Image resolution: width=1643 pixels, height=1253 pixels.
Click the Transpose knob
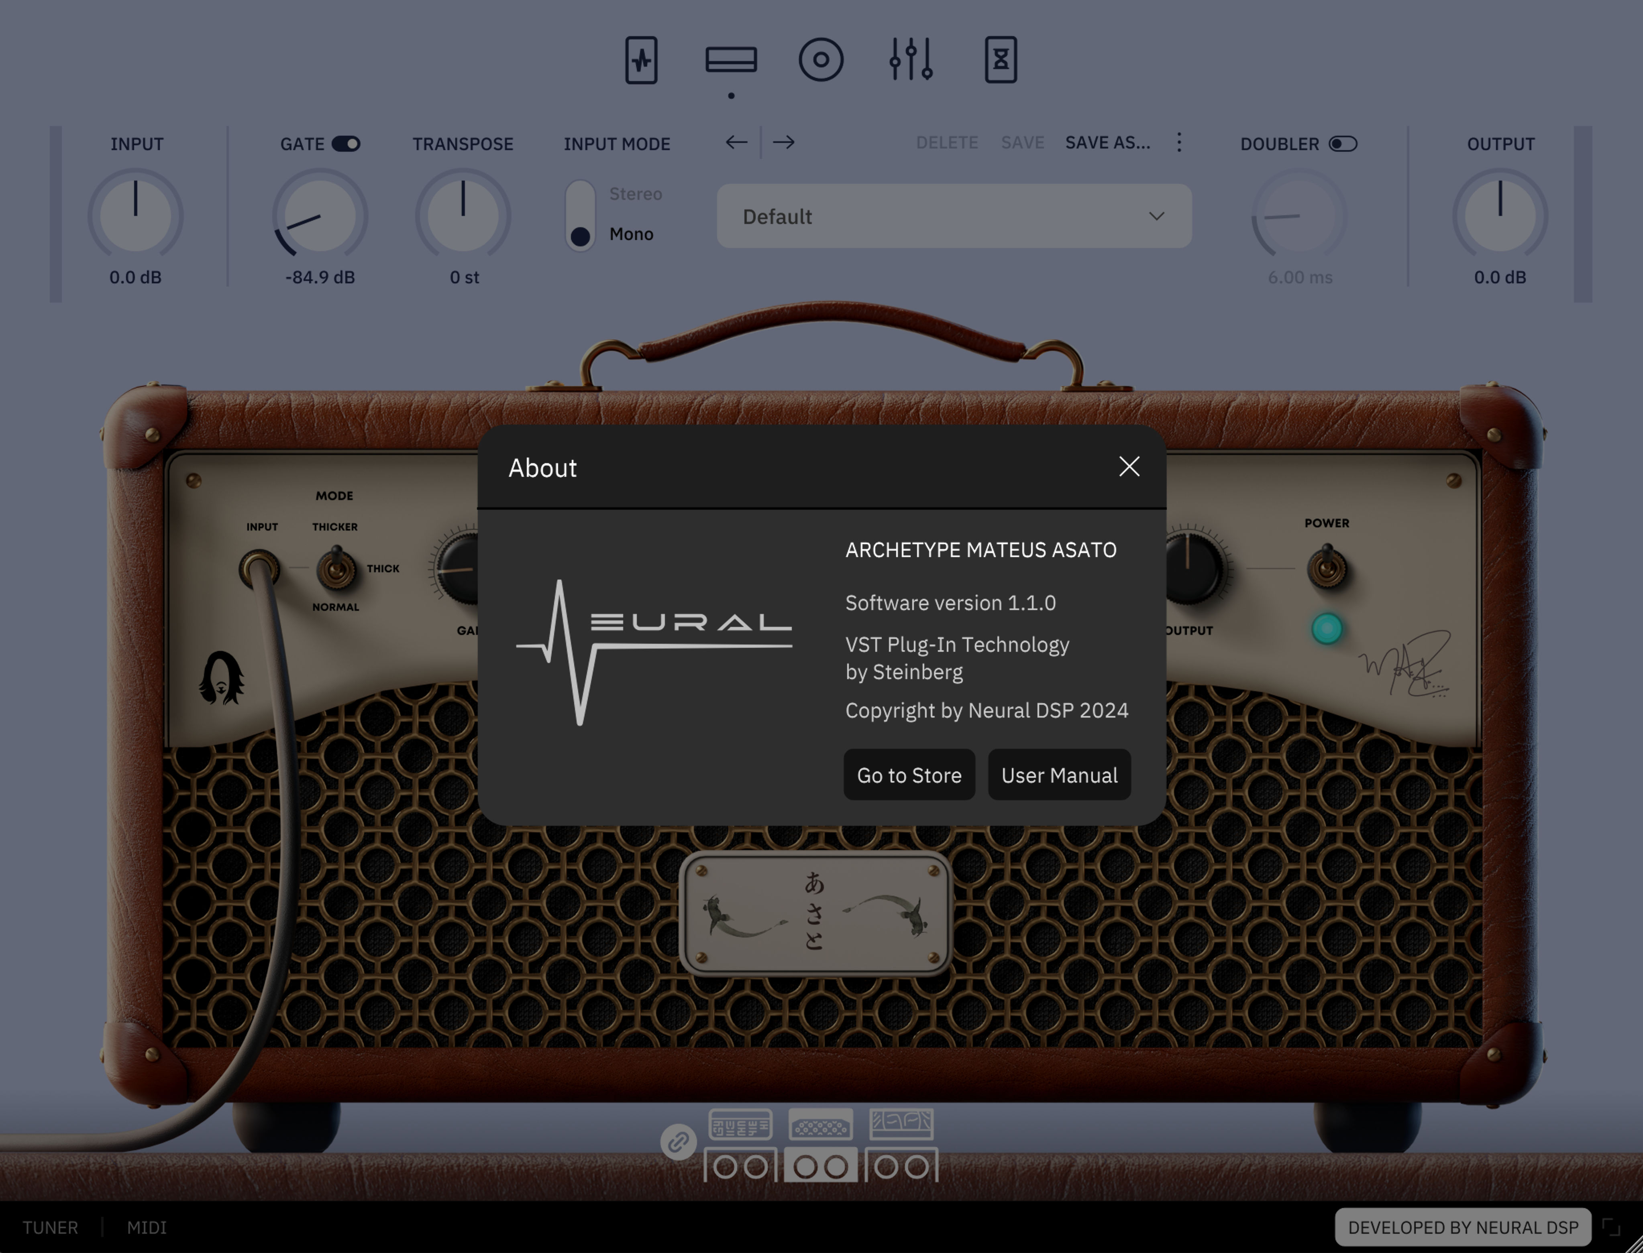[x=463, y=216]
